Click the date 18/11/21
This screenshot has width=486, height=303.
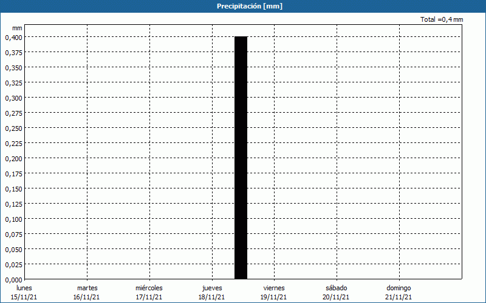pos(211,297)
